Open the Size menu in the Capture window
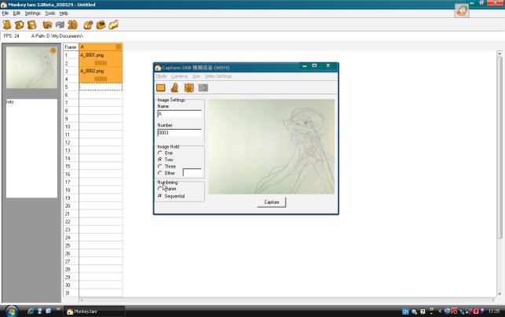The height and width of the screenshot is (317, 505). click(x=196, y=76)
